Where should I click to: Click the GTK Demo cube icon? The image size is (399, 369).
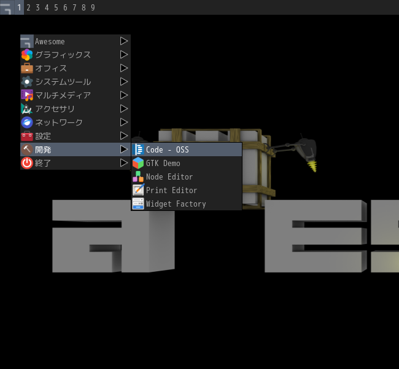click(138, 163)
